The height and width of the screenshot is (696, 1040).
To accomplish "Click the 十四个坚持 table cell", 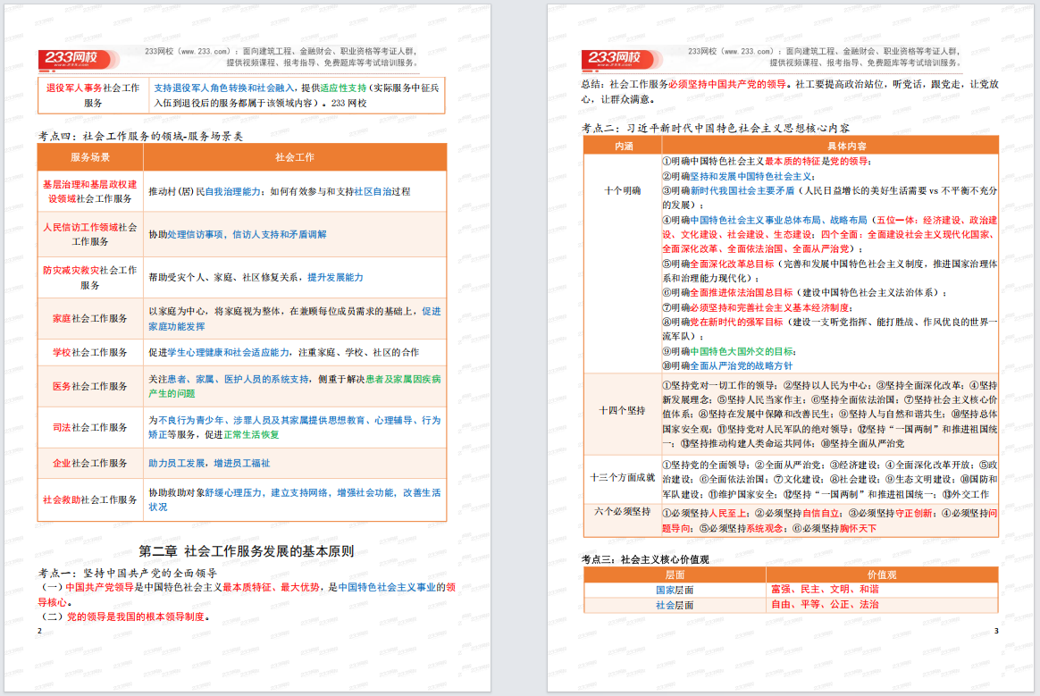I will (622, 410).
